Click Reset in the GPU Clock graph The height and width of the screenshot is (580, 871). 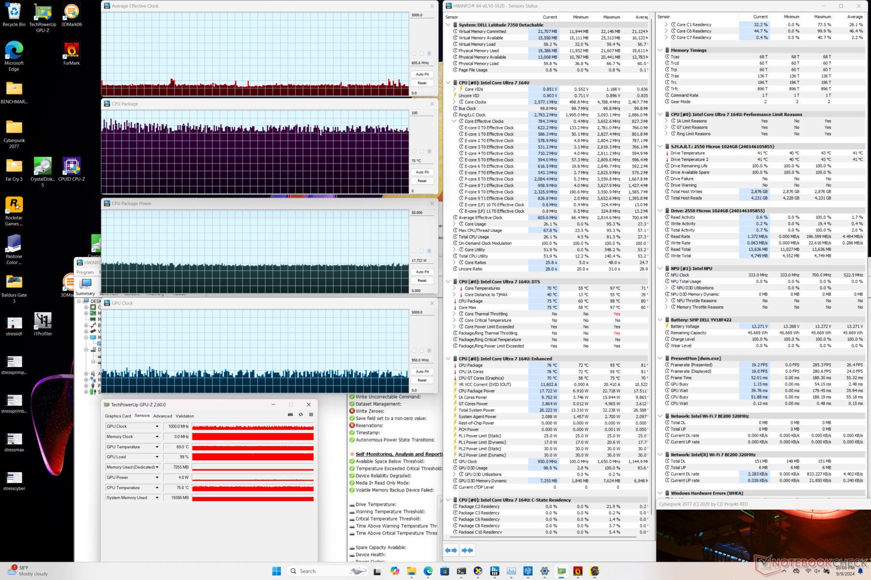point(422,380)
